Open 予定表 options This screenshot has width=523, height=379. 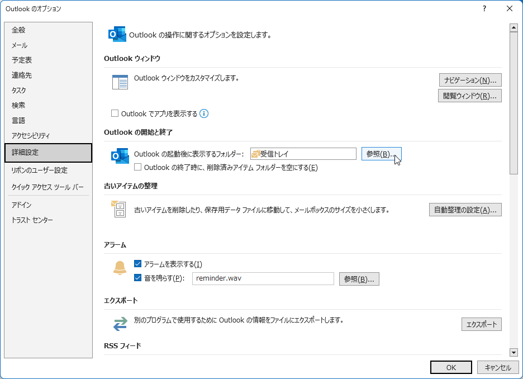coord(49,60)
